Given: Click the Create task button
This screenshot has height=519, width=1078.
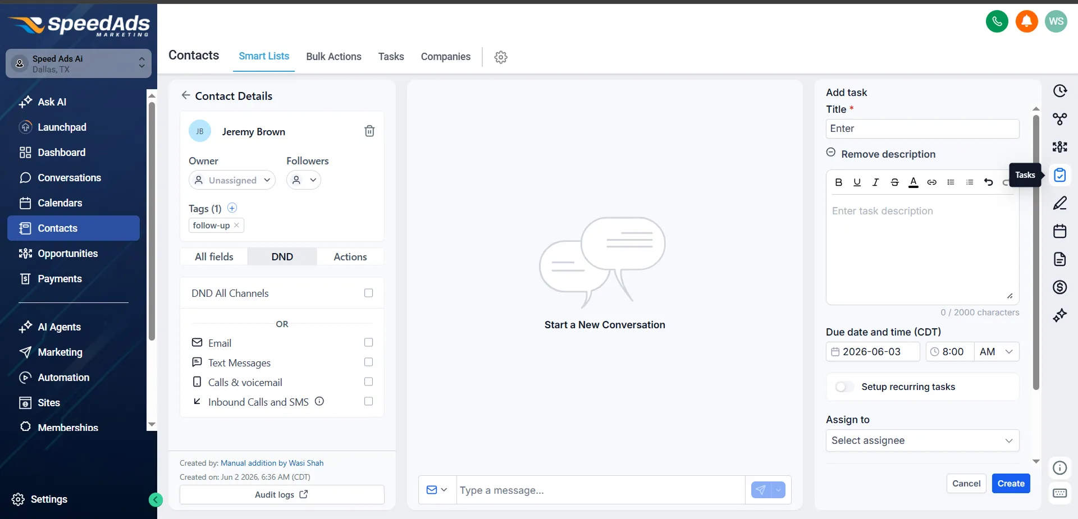Looking at the screenshot, I should click(1011, 484).
